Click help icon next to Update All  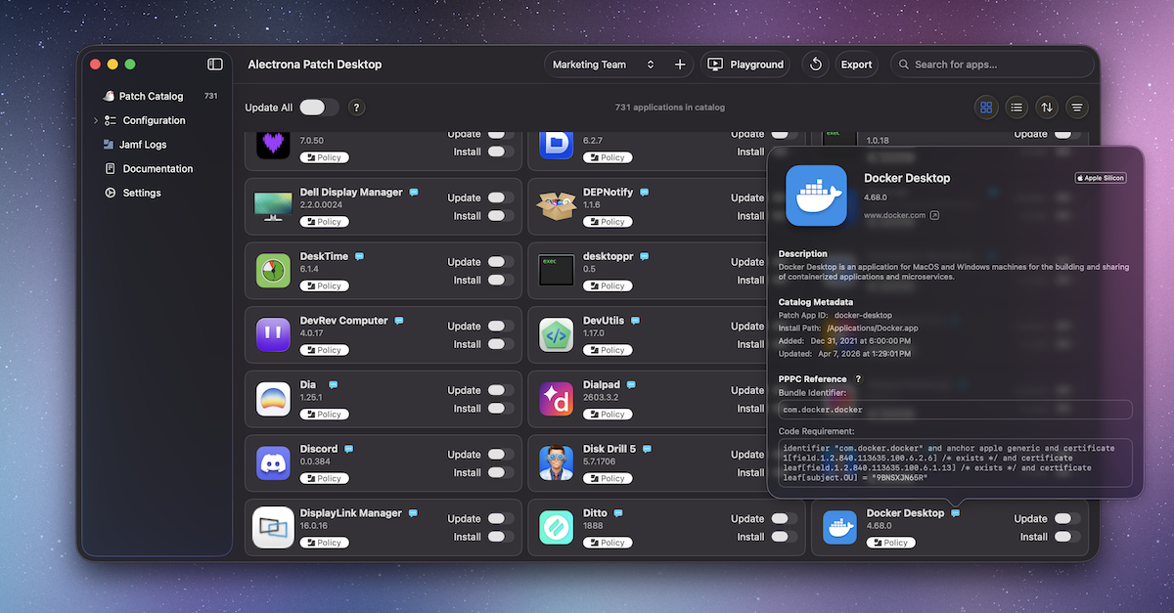click(356, 108)
